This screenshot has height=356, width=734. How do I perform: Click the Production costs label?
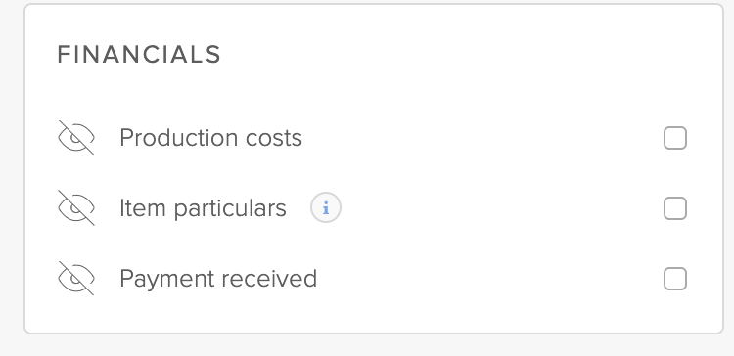pyautogui.click(x=210, y=138)
